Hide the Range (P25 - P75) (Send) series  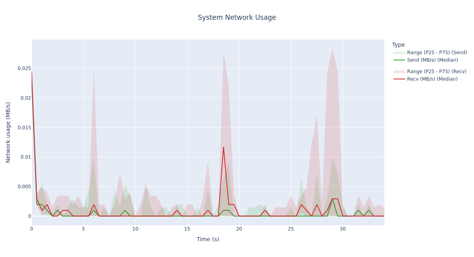pyautogui.click(x=436, y=53)
